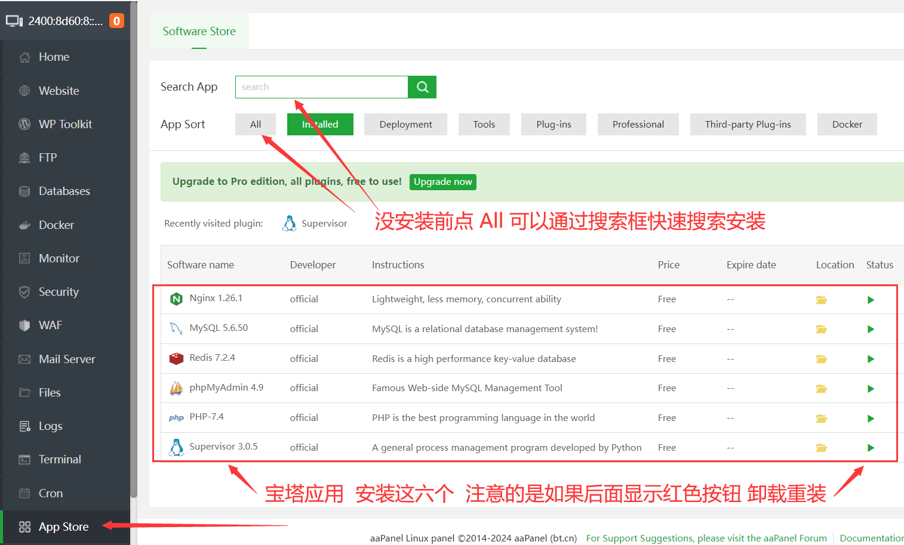Click the Terminal icon in sidebar

pos(24,459)
